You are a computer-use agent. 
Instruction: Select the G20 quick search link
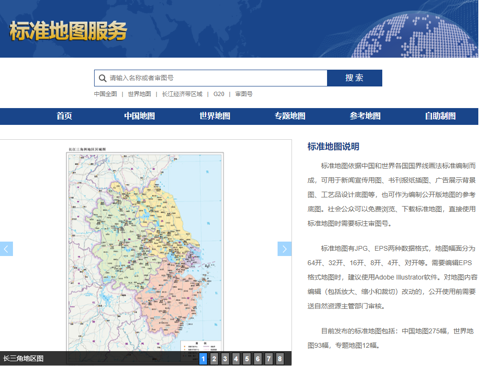pos(219,94)
